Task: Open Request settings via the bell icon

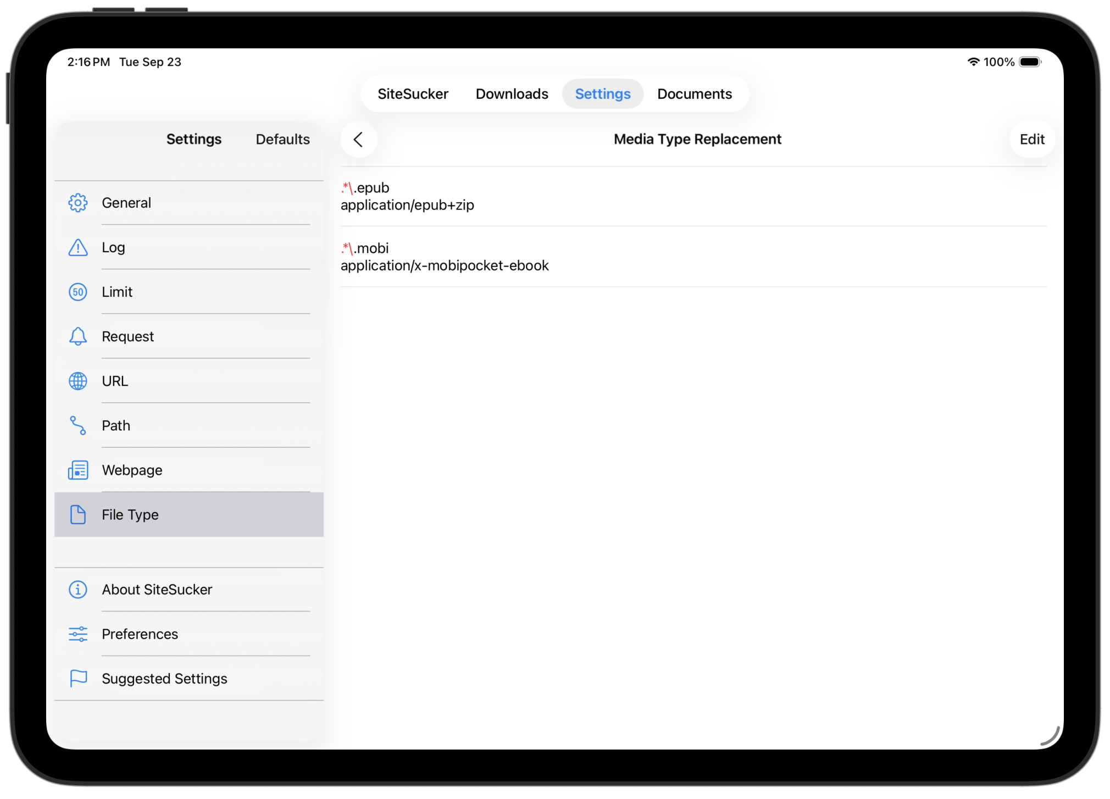Action: [77, 336]
